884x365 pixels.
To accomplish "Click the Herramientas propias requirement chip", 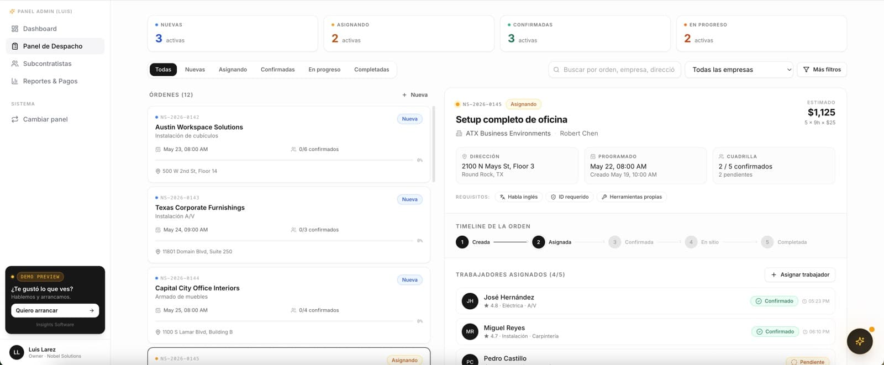I will click(632, 197).
